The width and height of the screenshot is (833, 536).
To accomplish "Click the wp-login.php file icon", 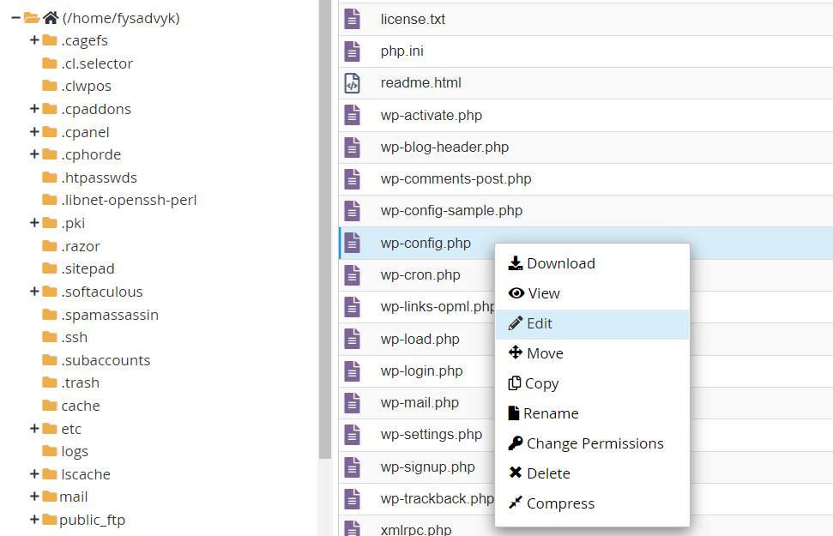I will pyautogui.click(x=352, y=370).
